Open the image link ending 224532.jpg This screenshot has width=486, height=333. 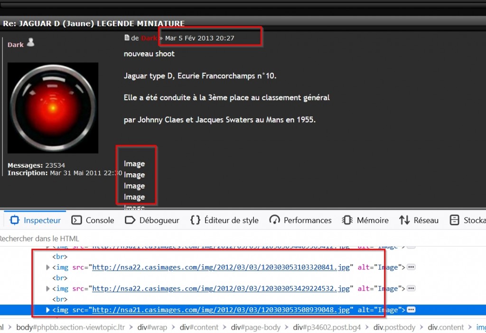point(221,289)
